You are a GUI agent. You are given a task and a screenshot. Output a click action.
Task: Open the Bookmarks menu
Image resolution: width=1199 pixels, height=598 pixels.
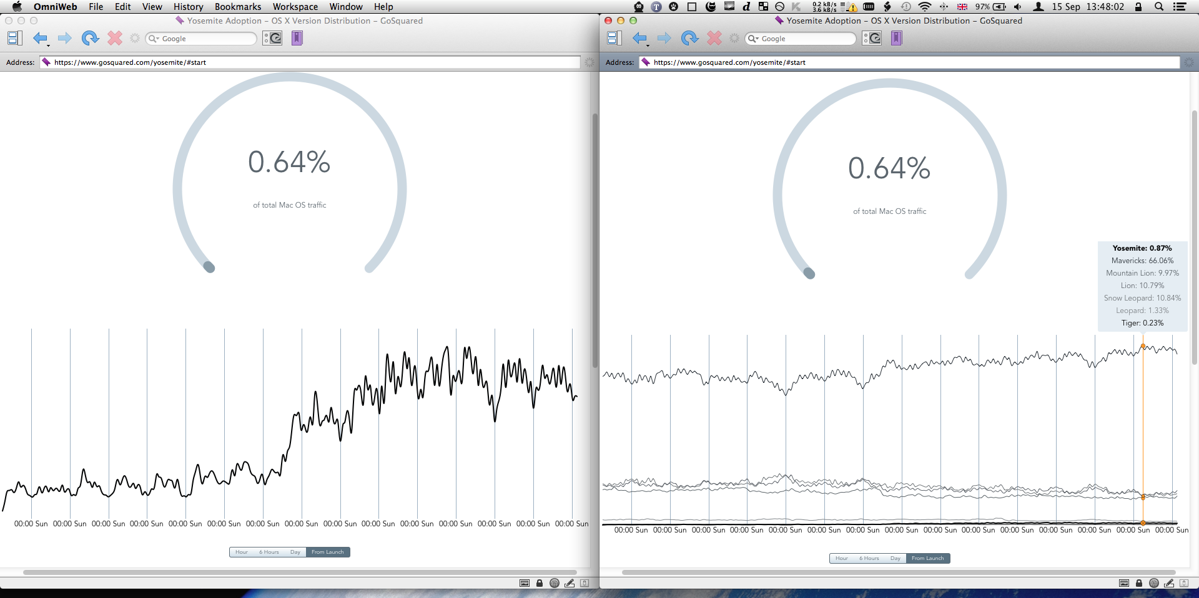(x=238, y=7)
